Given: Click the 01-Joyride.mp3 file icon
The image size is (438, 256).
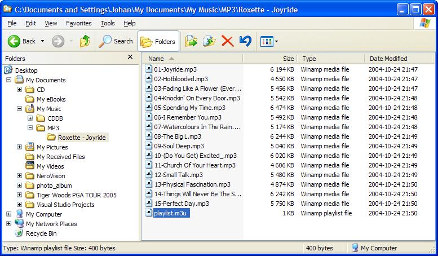Looking at the screenshot, I should pos(149,69).
